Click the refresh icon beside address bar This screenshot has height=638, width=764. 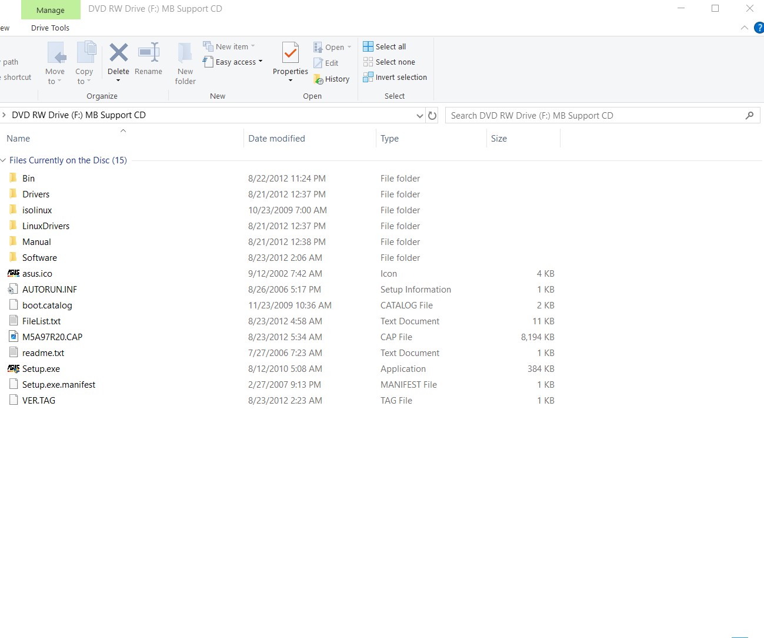[x=432, y=116]
